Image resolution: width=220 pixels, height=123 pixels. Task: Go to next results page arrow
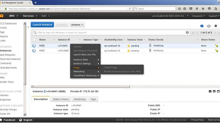[x=216, y=32]
